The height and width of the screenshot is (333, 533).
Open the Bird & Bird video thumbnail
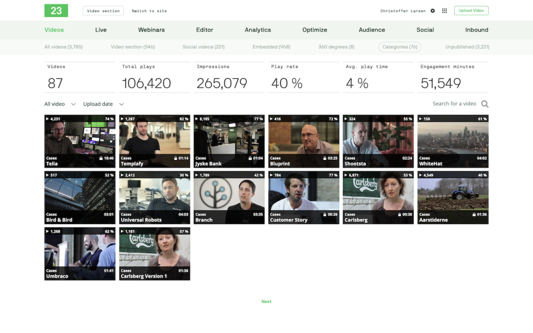click(x=80, y=198)
